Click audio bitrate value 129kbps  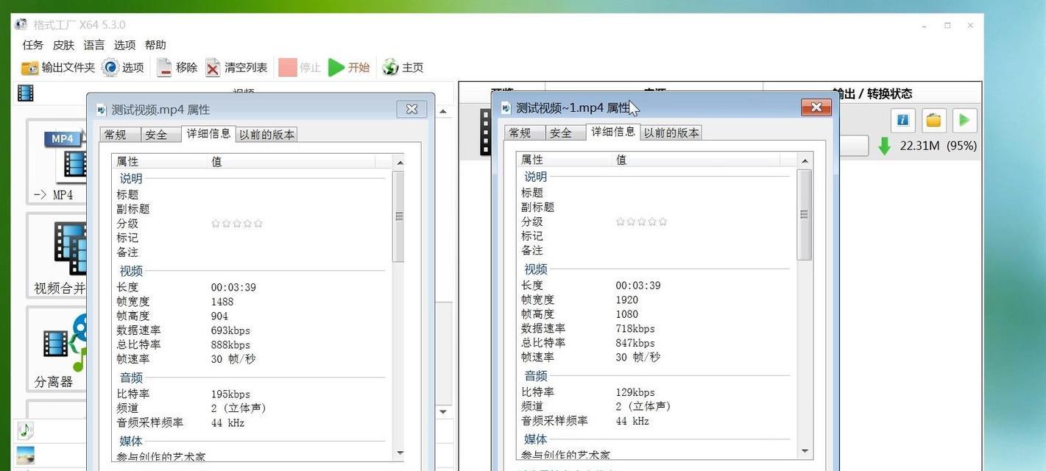click(x=635, y=392)
